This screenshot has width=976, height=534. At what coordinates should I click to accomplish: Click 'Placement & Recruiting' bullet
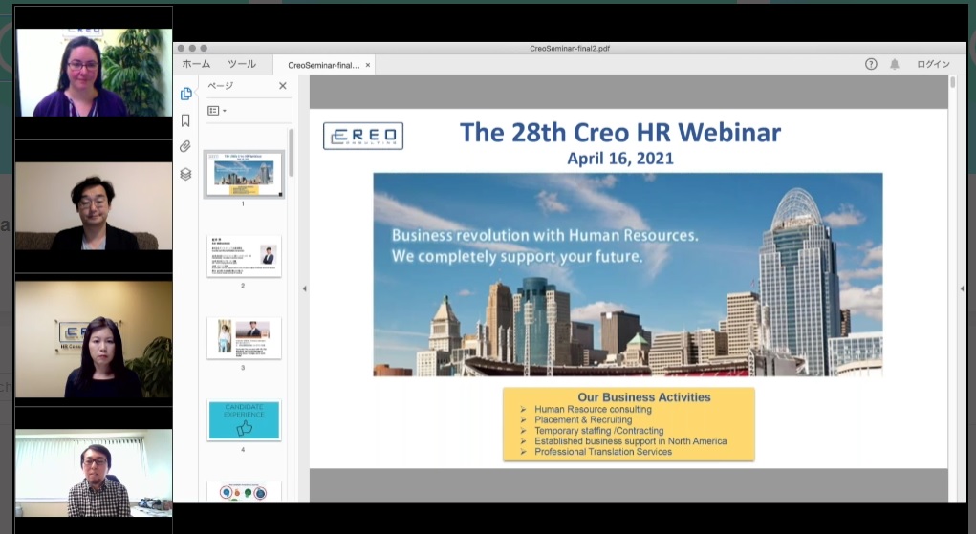tap(582, 419)
